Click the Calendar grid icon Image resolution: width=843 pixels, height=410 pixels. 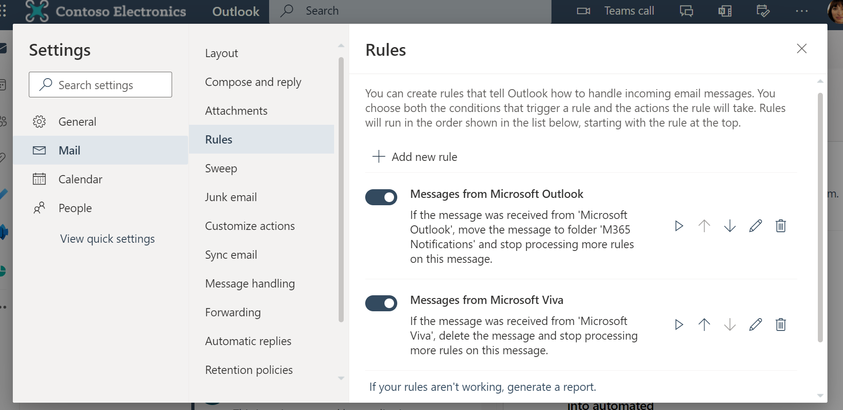tap(39, 179)
